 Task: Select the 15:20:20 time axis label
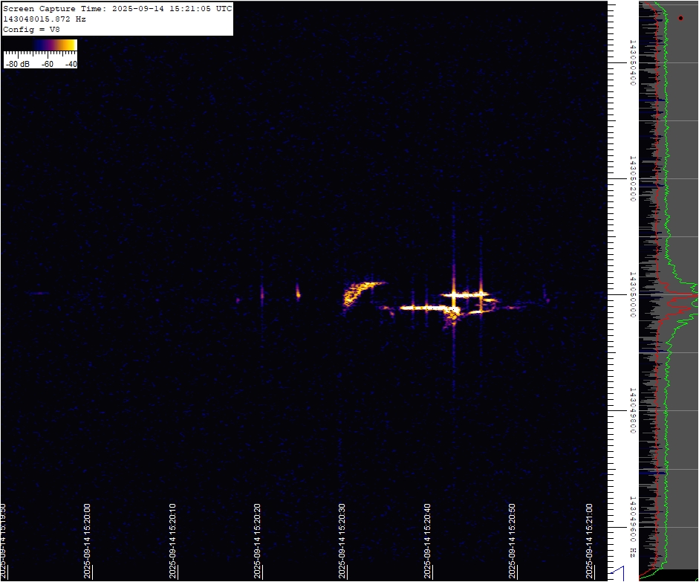coord(257,541)
